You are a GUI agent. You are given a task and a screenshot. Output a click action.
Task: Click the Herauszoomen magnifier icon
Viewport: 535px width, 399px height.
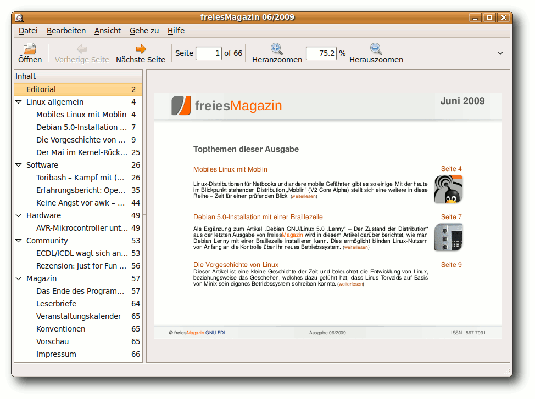[376, 49]
